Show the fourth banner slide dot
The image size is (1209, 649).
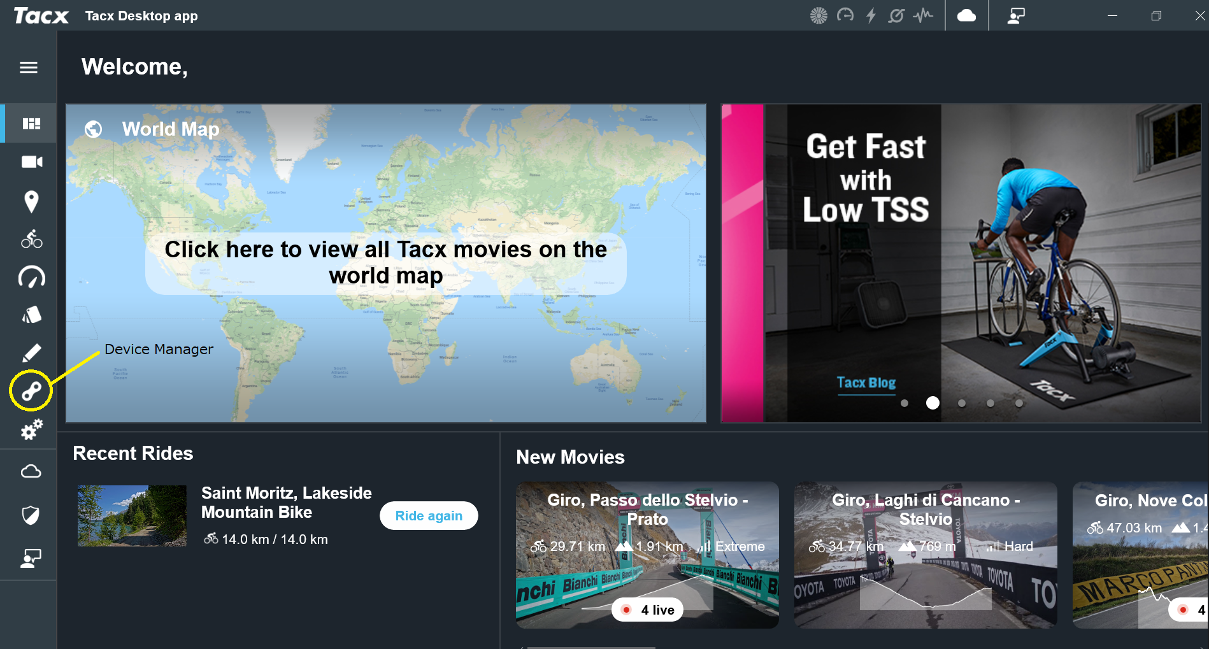991,403
